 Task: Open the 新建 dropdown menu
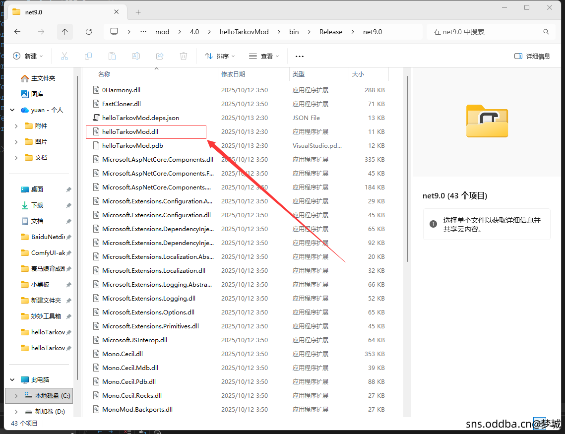click(28, 56)
